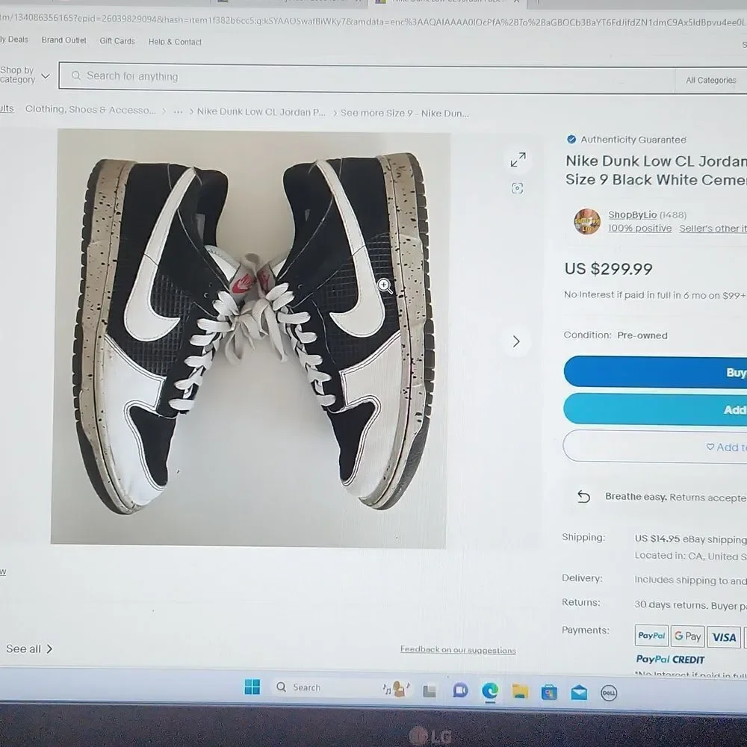
Task: Click the Authenticity Guarantee checkmark badge
Action: 571,140
